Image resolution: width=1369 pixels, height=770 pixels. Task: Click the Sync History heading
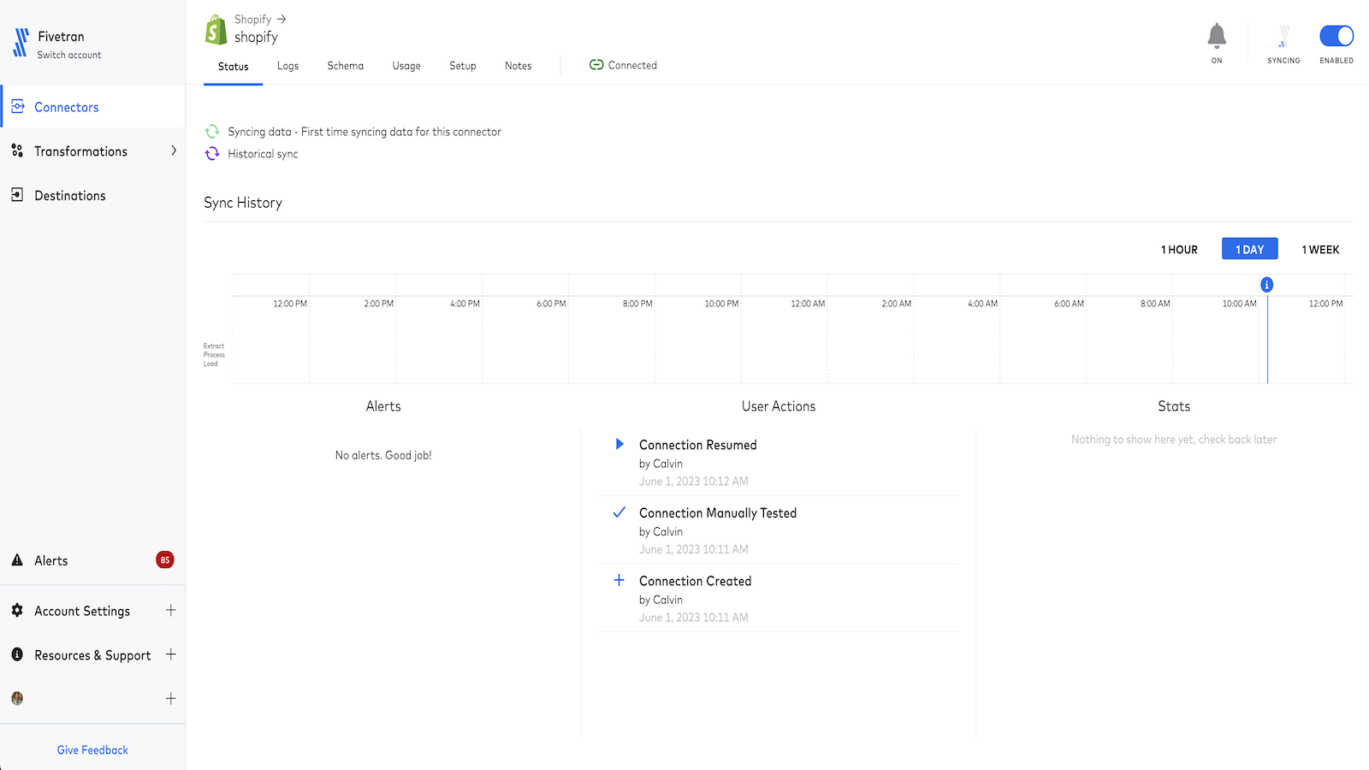click(x=243, y=203)
